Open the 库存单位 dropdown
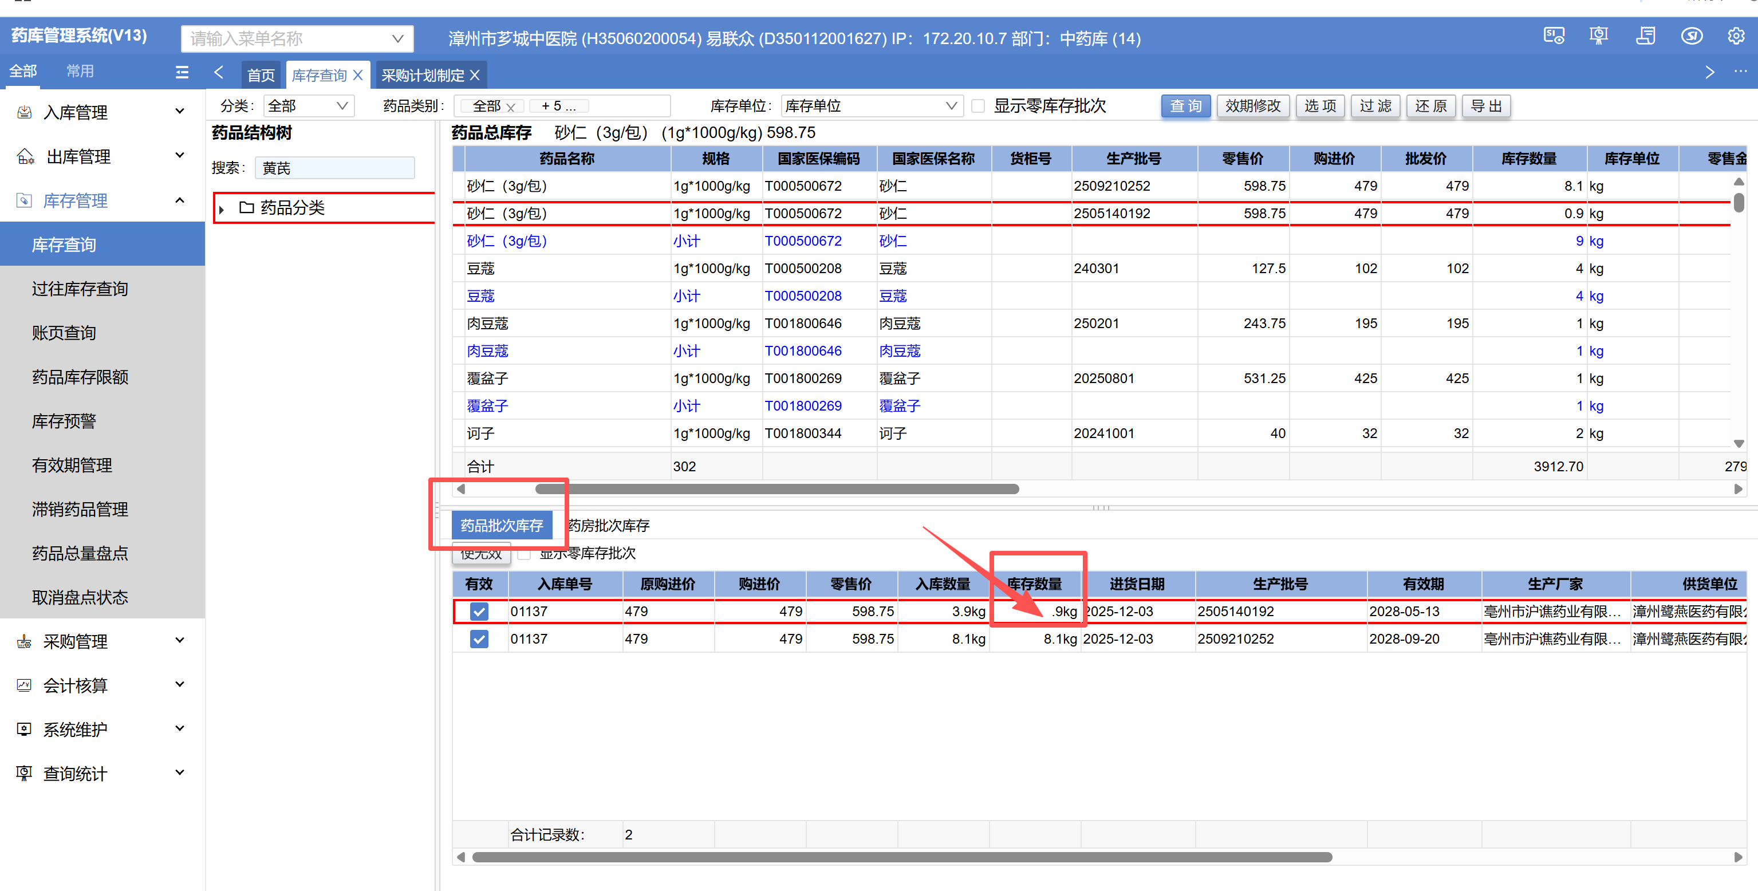The image size is (1758, 891). point(871,107)
